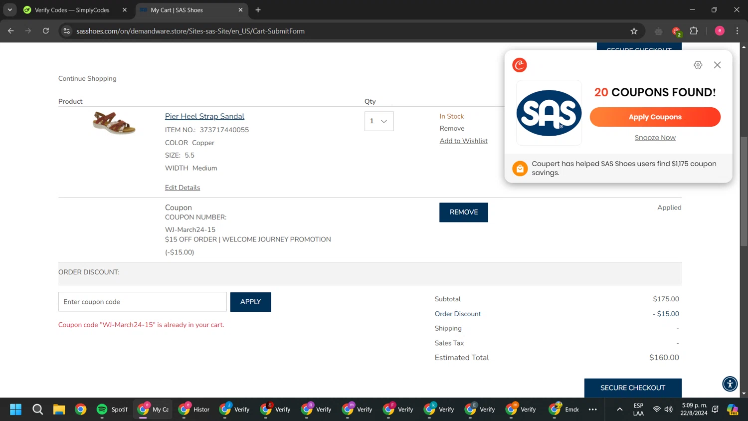The image size is (748, 421).
Task: Open the Pier Heel Strap Sandal link
Action: 204,116
